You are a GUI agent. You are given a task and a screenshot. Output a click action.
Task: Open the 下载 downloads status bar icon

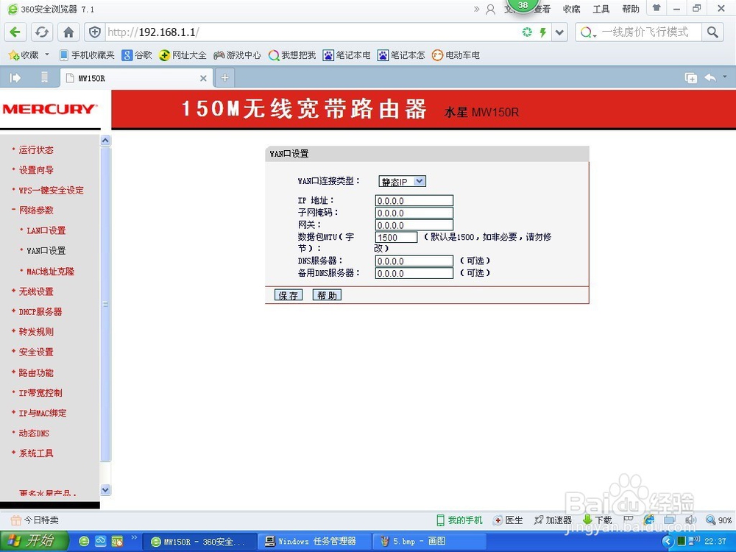(x=597, y=520)
